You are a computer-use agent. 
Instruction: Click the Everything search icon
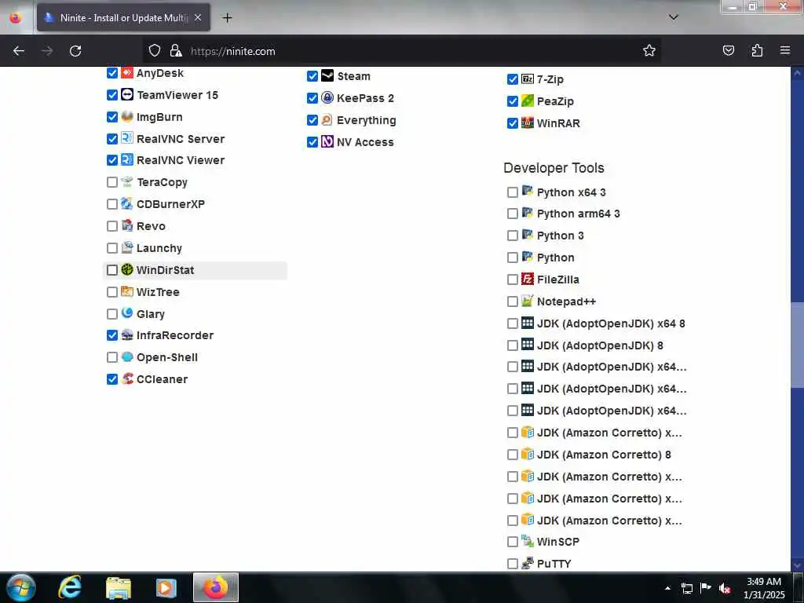[x=327, y=120]
